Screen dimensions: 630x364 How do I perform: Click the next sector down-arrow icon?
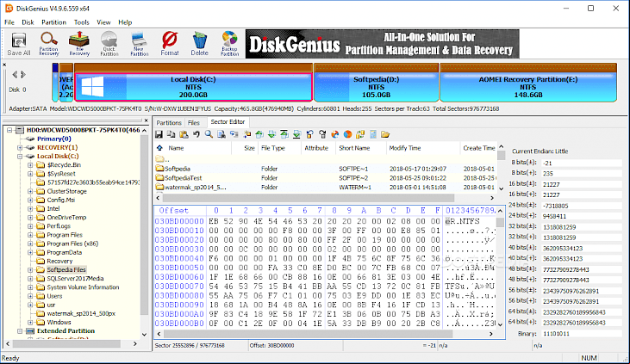[272, 134]
